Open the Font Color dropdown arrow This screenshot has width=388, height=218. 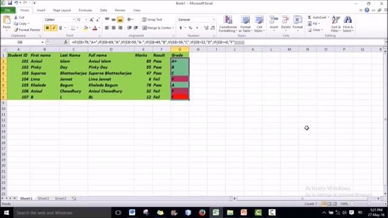99,28
